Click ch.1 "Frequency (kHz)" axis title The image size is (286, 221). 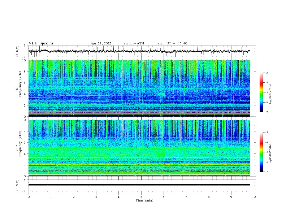click(x=20, y=84)
